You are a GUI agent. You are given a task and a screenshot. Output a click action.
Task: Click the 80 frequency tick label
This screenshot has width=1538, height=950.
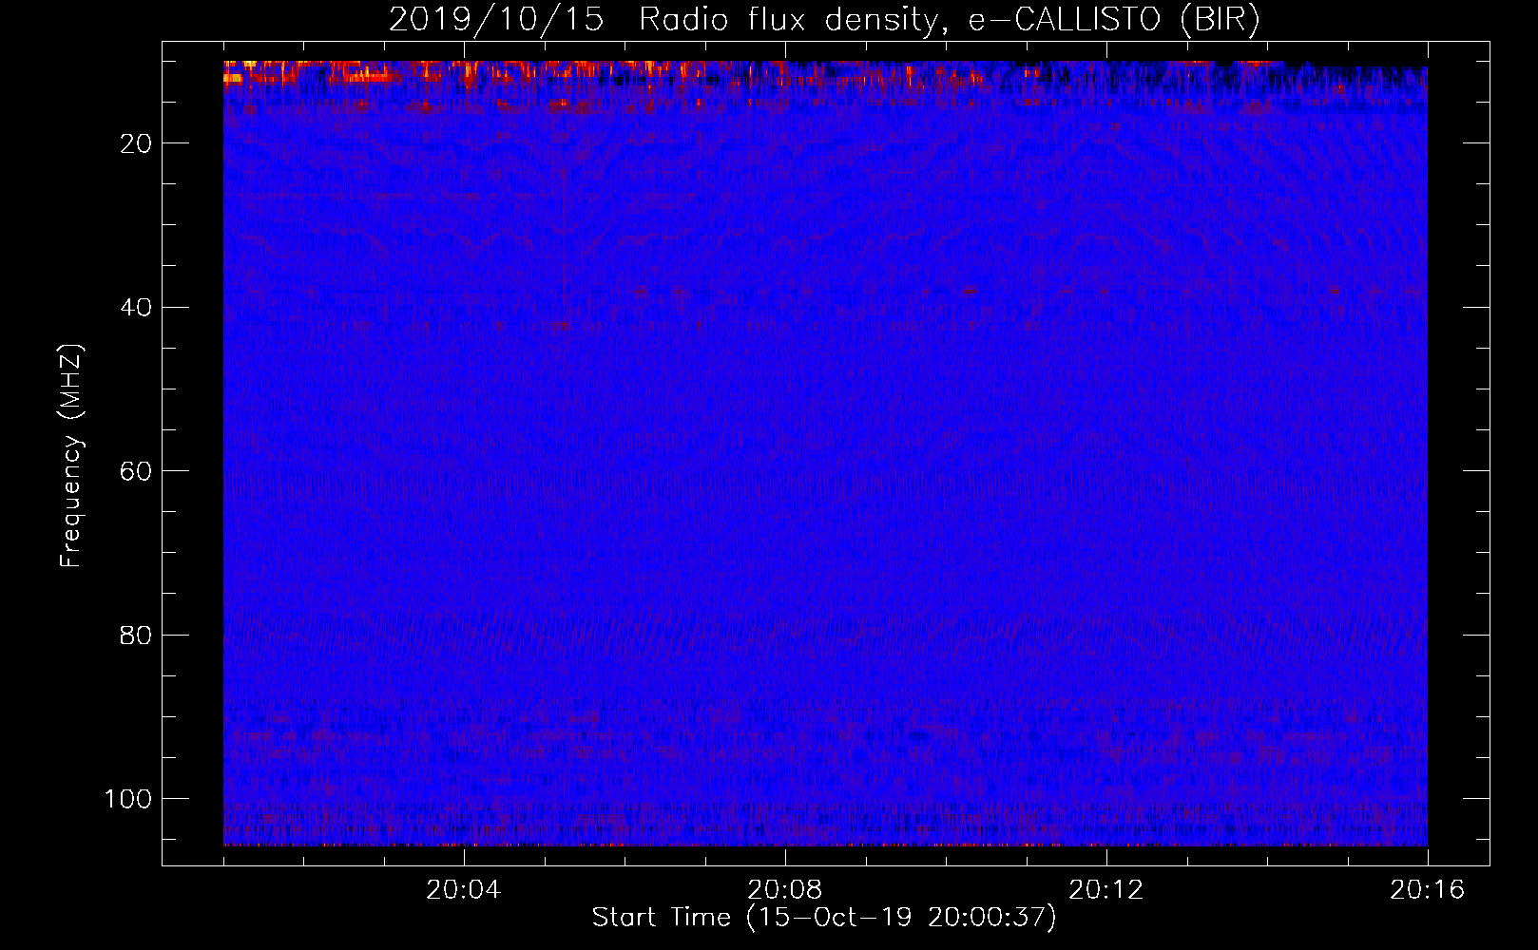(137, 636)
